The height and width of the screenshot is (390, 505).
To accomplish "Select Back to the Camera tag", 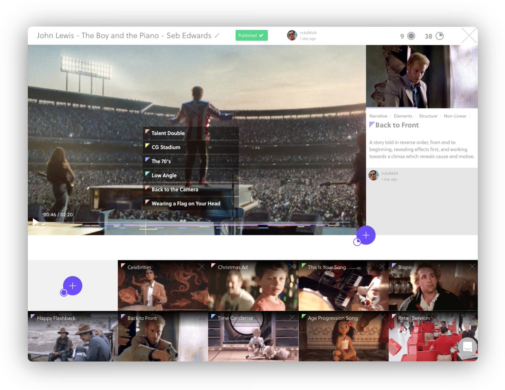I will click(x=191, y=189).
